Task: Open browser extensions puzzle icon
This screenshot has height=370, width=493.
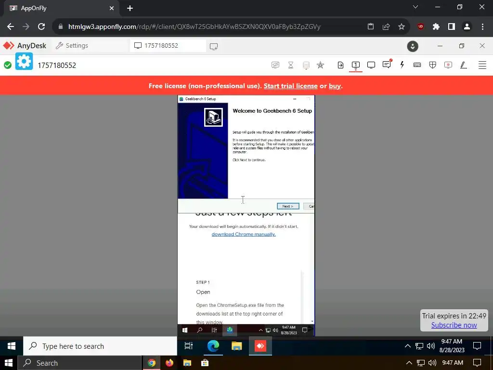Action: coord(436,27)
